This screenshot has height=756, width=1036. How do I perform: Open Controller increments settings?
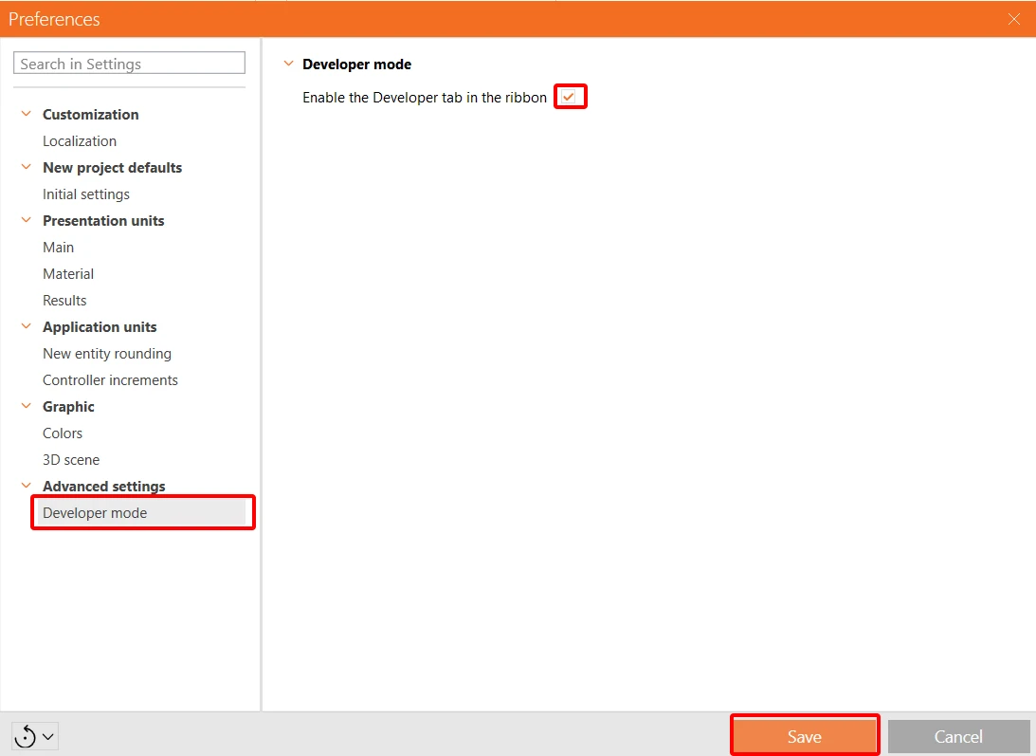point(110,380)
